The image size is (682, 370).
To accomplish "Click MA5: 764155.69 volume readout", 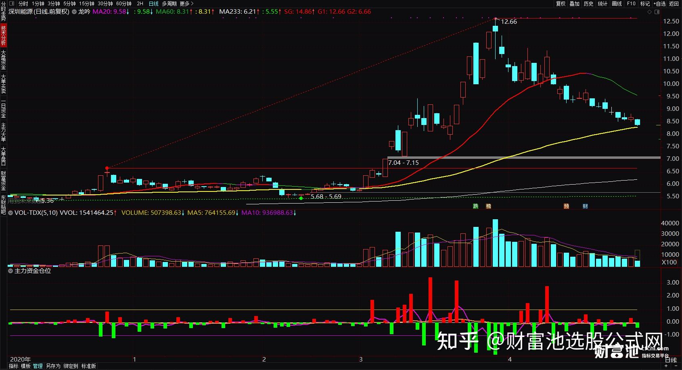I will click(x=213, y=213).
